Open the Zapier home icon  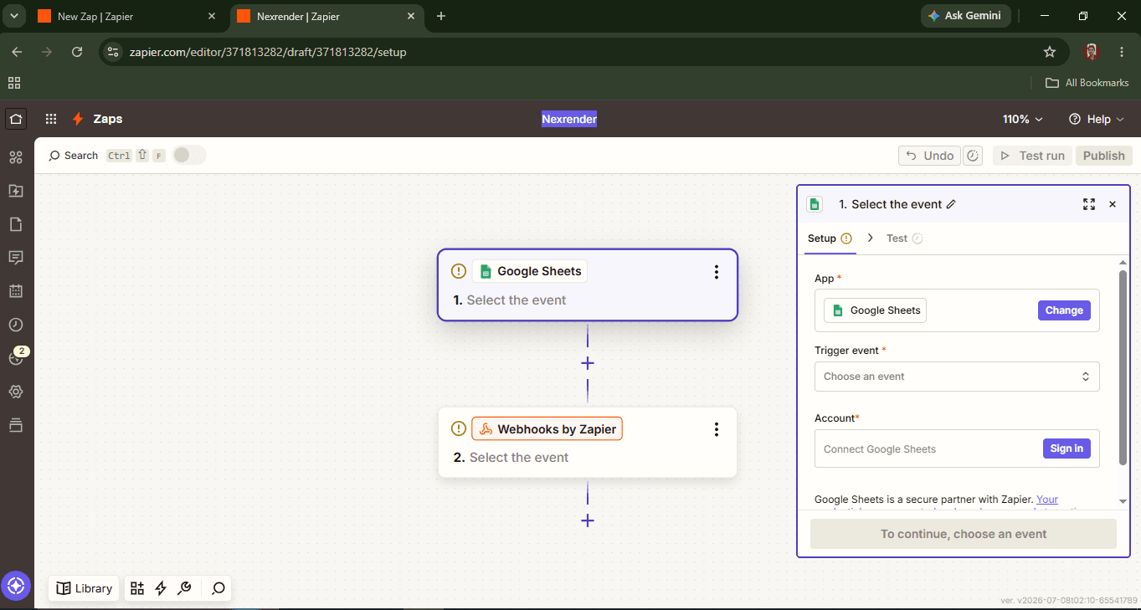15,119
